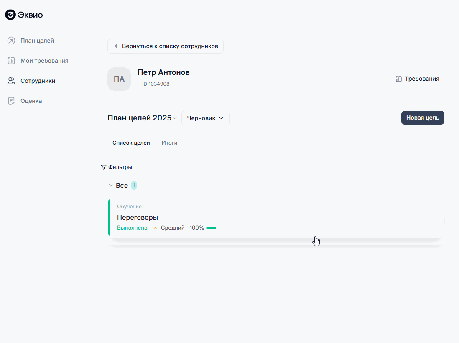The width and height of the screenshot is (459, 343).
Task: Switch to the Итоги tab
Action: point(169,143)
